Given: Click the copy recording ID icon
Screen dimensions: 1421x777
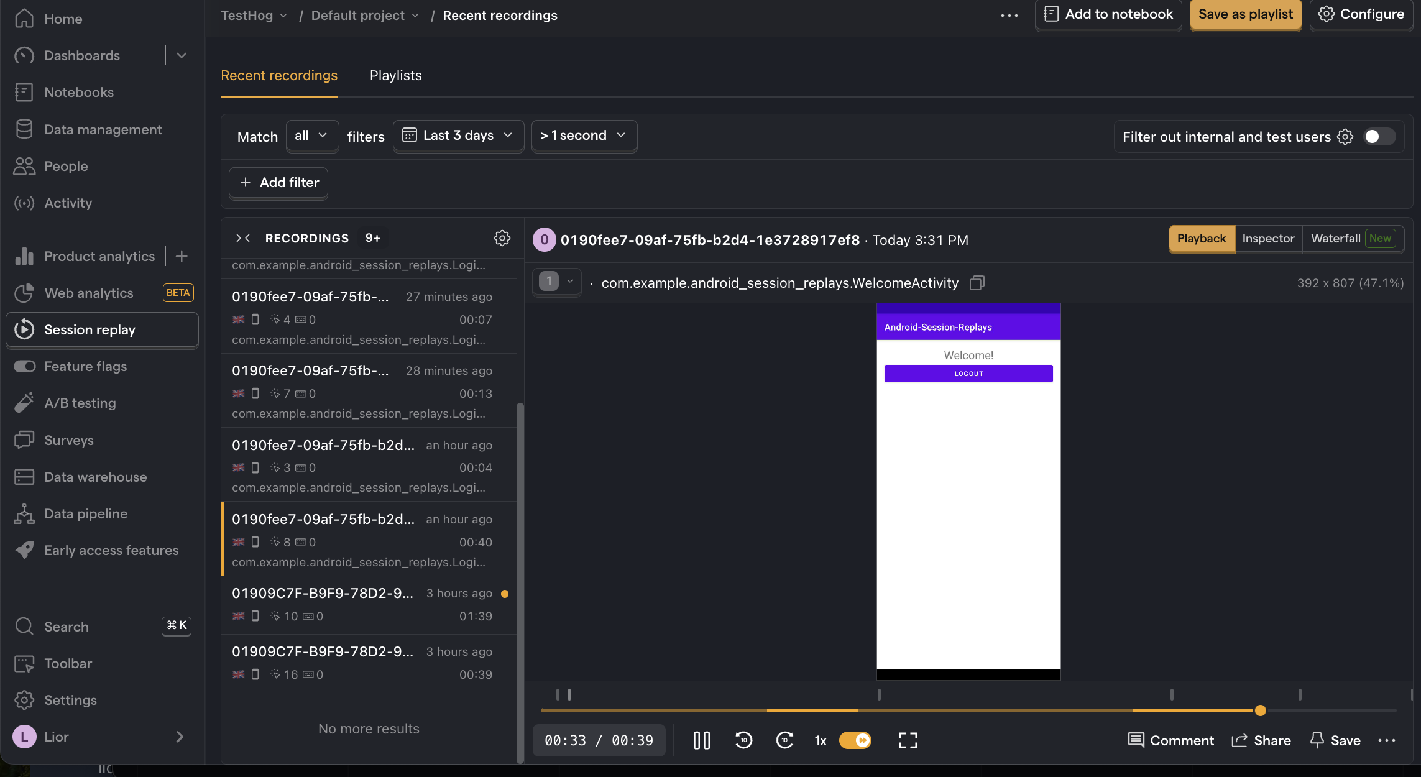Looking at the screenshot, I should pyautogui.click(x=977, y=282).
